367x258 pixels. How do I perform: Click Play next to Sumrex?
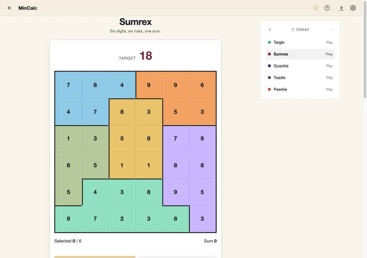329,54
